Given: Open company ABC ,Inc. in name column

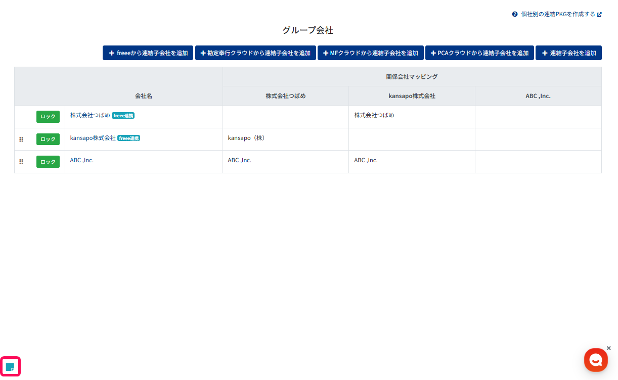Looking at the screenshot, I should click(x=82, y=160).
